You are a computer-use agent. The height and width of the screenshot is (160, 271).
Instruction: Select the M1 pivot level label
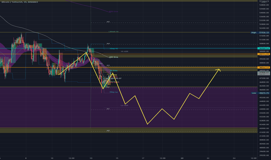click(x=108, y=109)
